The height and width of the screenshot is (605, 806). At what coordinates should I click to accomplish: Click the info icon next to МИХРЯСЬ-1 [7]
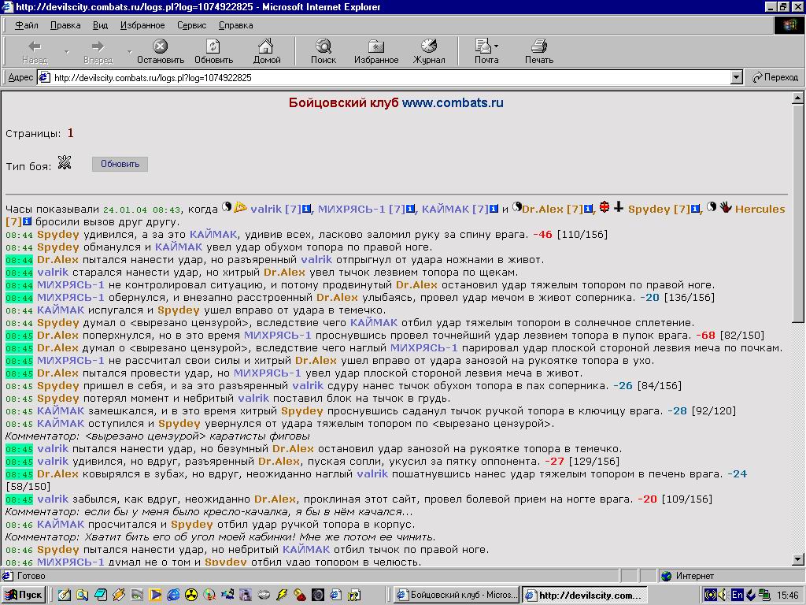(x=410, y=209)
